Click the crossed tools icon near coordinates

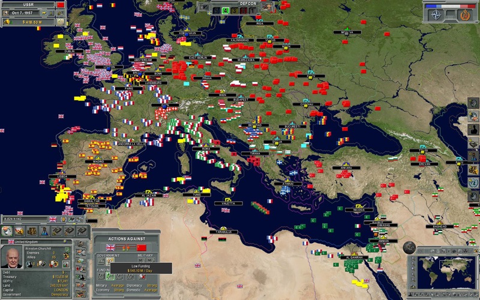point(80,219)
